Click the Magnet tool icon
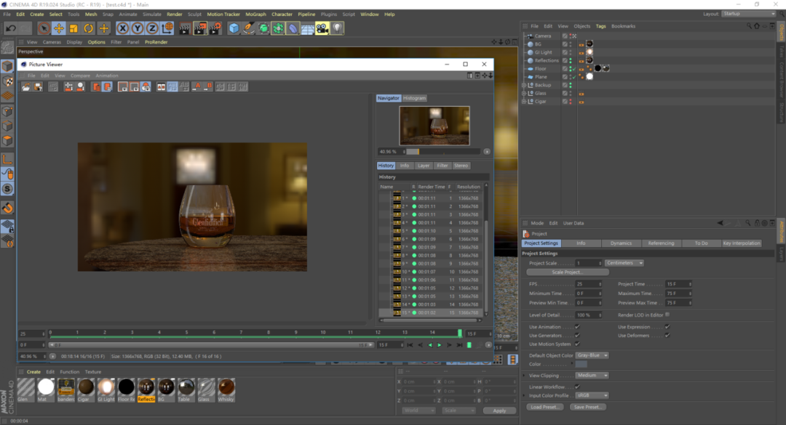The height and width of the screenshot is (425, 786). (7, 208)
